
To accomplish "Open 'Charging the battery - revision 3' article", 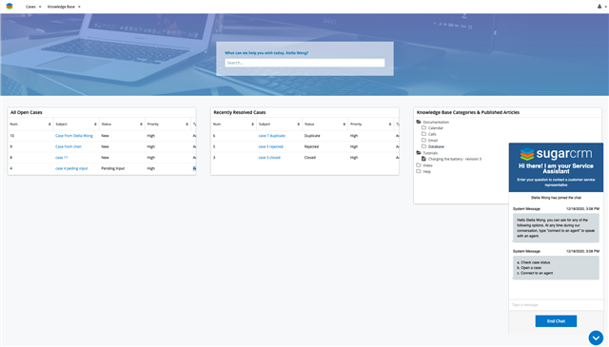I will [455, 159].
